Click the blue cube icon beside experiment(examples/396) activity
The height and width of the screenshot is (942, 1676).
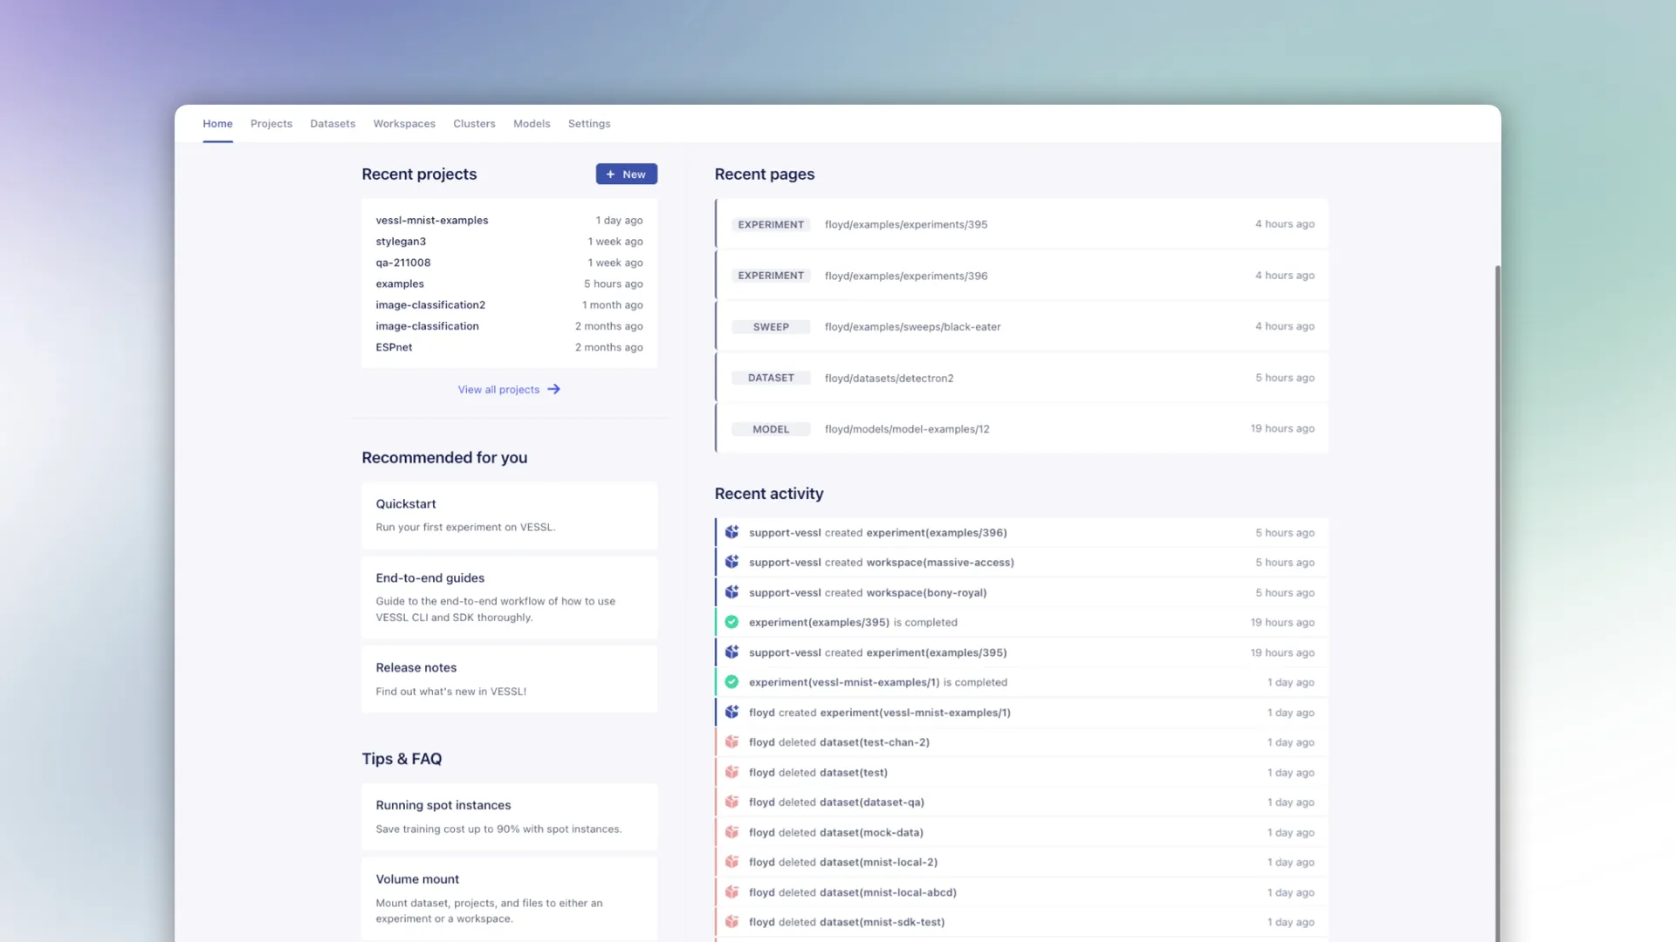pyautogui.click(x=732, y=532)
